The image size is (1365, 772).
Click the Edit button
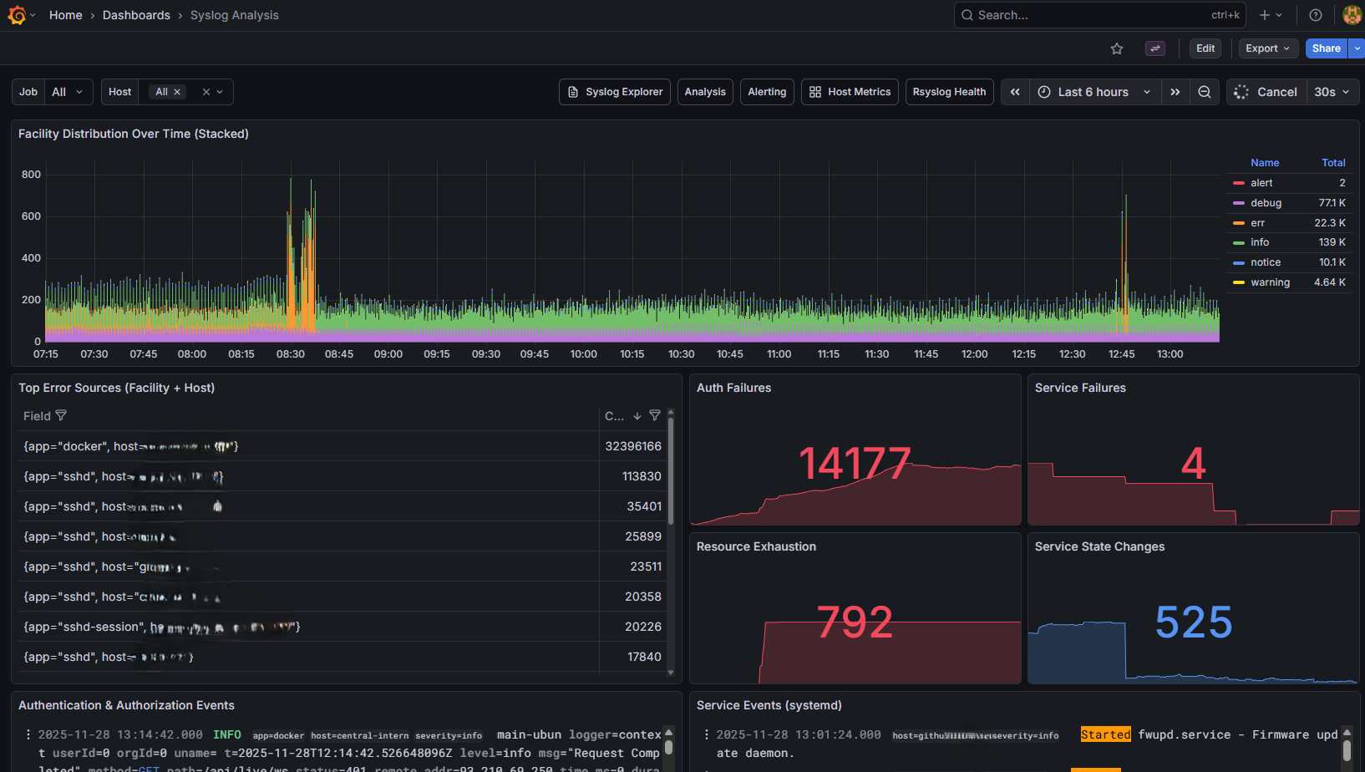pyautogui.click(x=1205, y=48)
